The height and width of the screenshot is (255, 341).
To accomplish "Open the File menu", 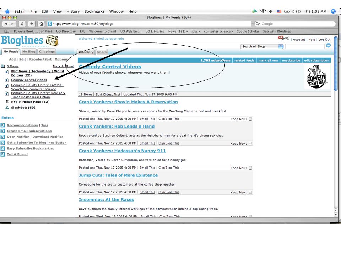I will pyautogui.click(x=33, y=11).
